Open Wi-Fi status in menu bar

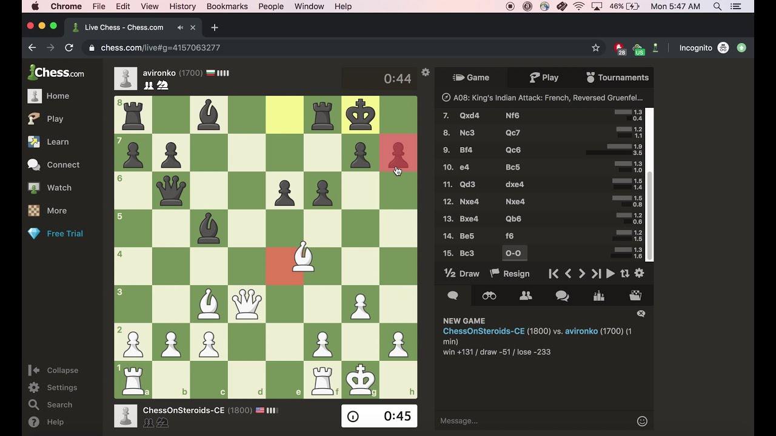579,6
